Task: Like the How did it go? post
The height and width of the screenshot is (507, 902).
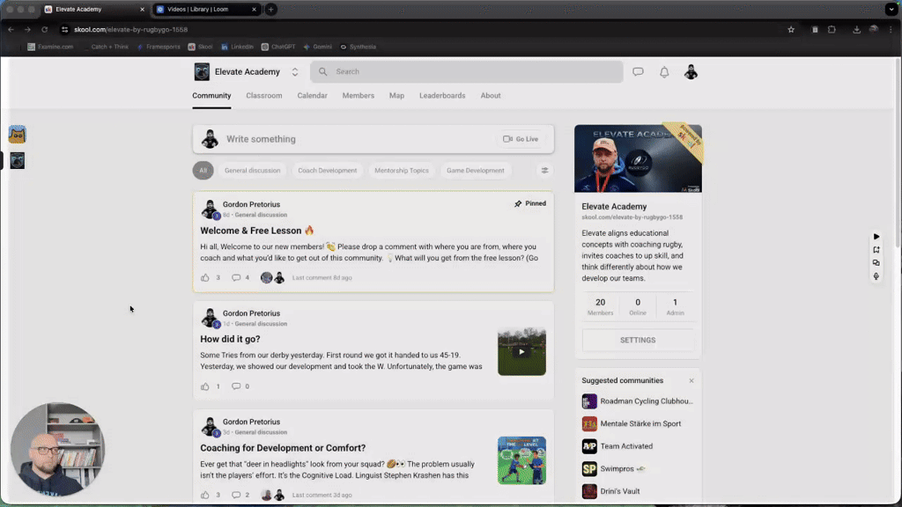Action: tap(204, 386)
